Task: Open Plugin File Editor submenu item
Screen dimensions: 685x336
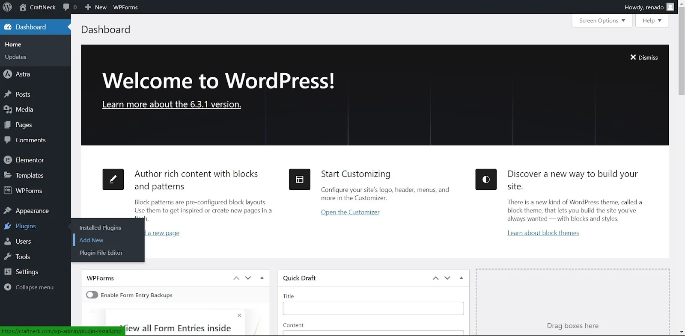Action: 101,253
